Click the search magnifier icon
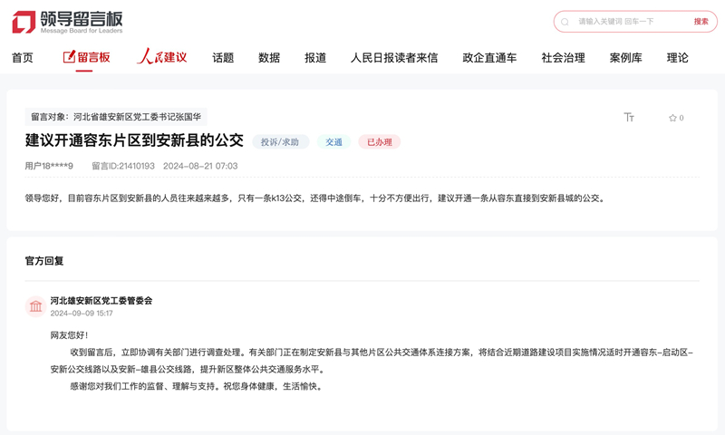 [x=565, y=22]
